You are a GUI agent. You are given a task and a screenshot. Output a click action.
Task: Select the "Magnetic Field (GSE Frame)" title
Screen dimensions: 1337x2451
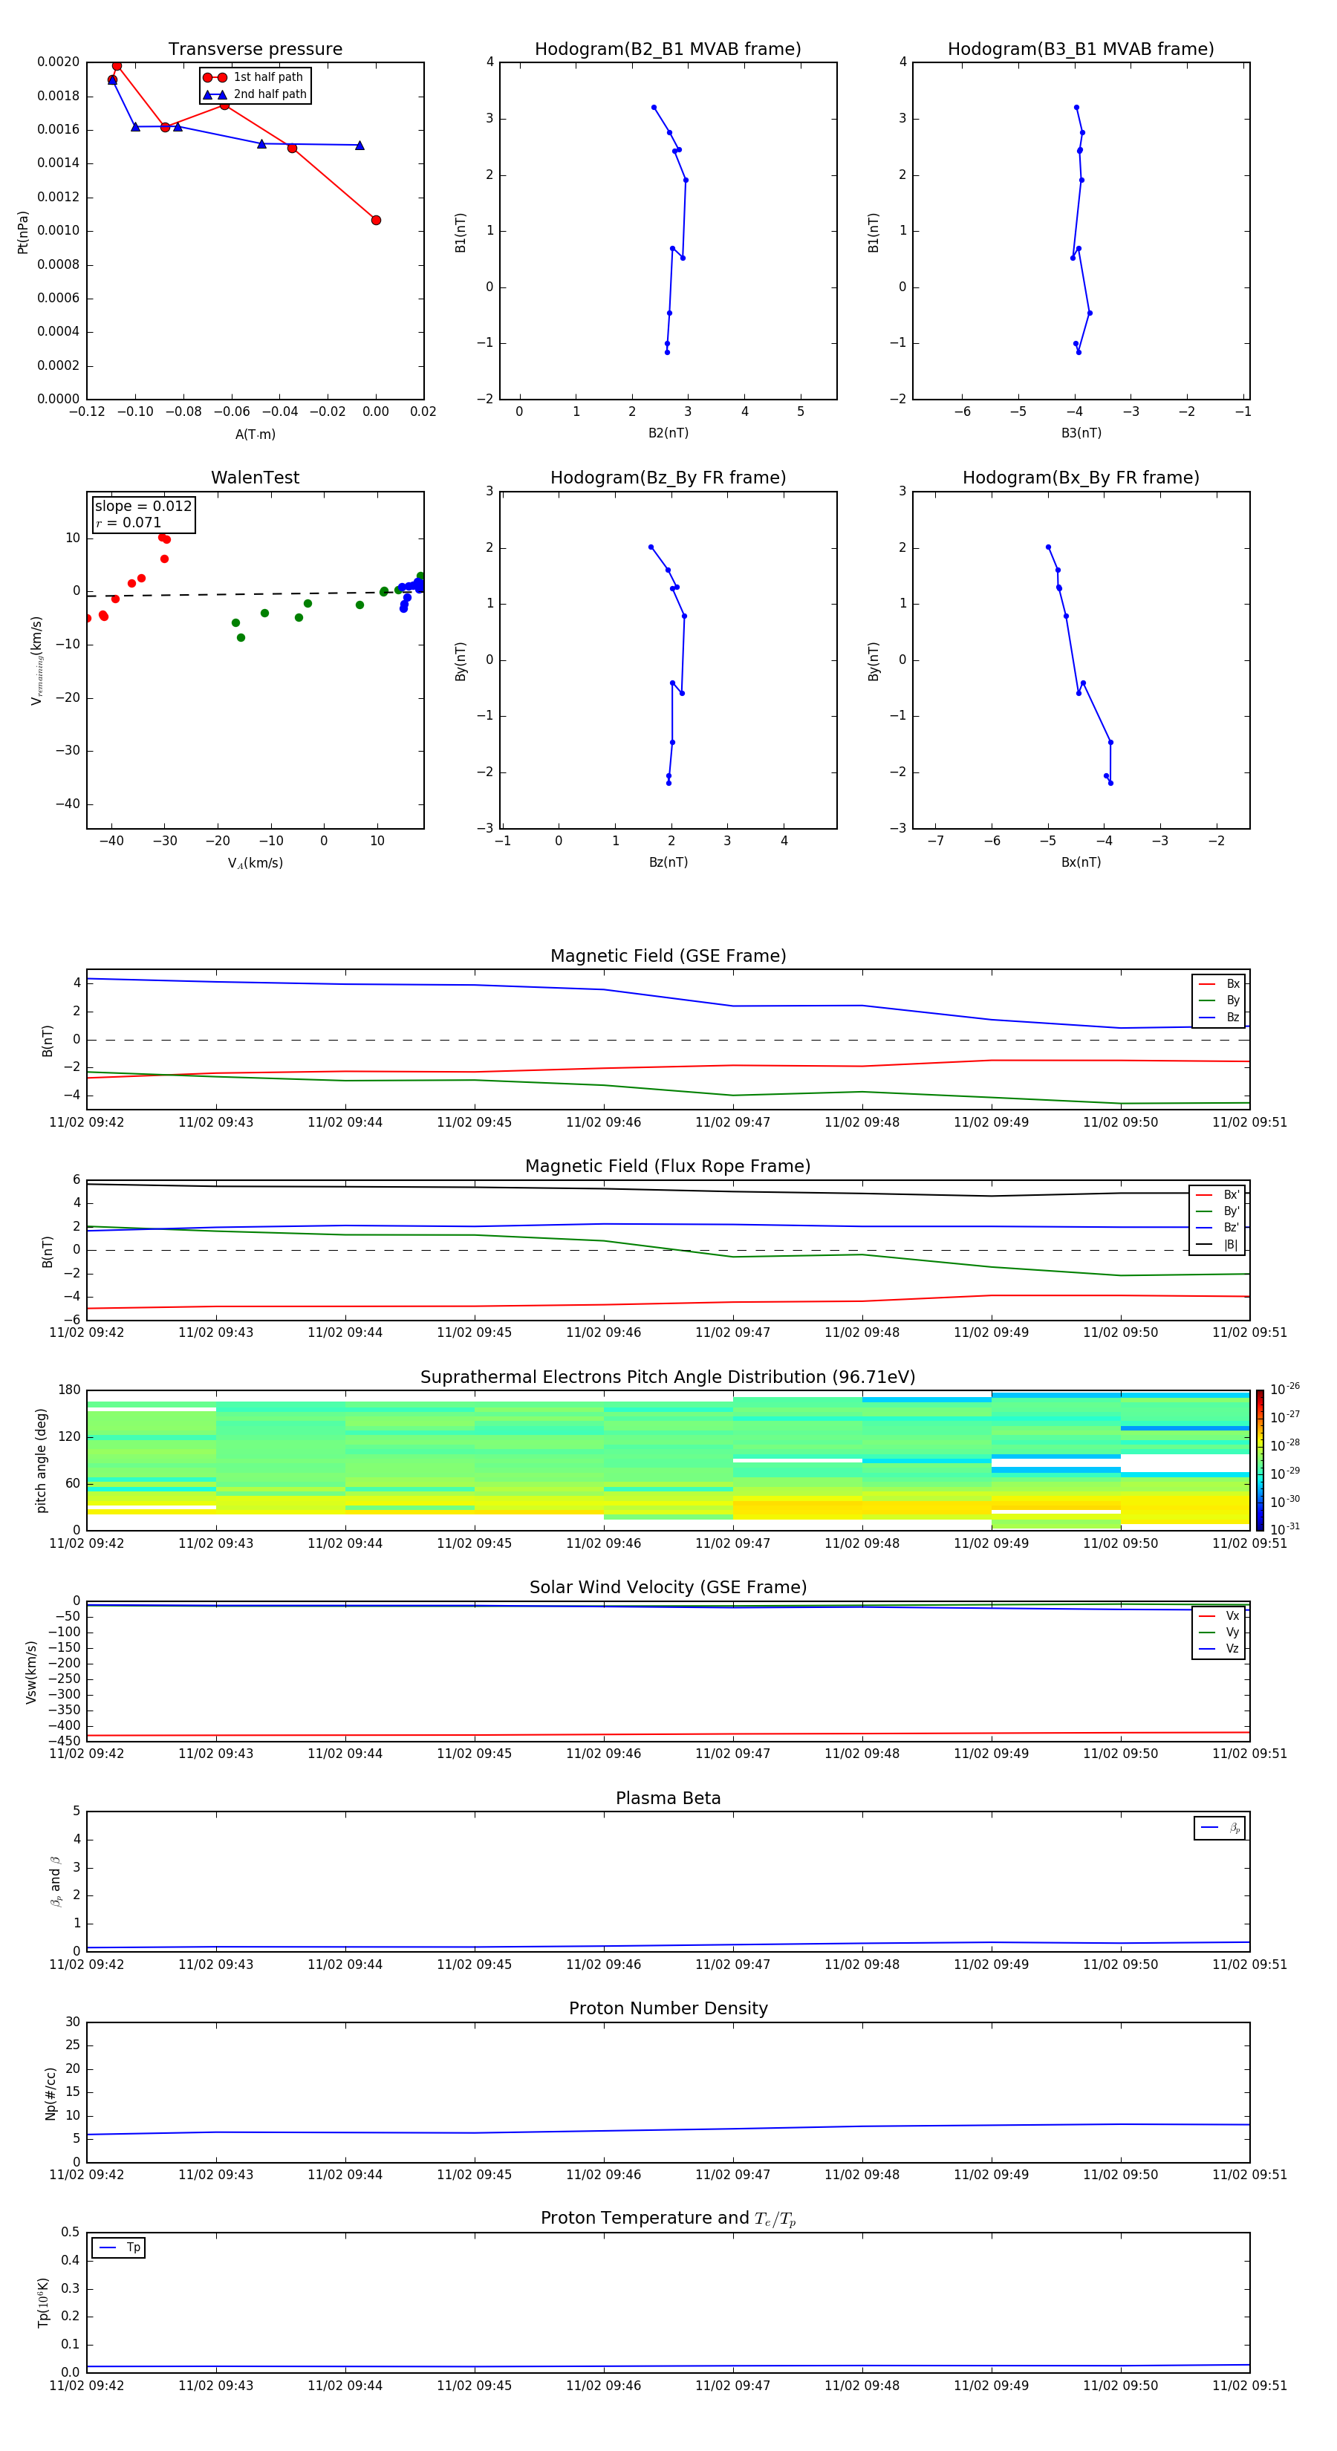click(668, 956)
